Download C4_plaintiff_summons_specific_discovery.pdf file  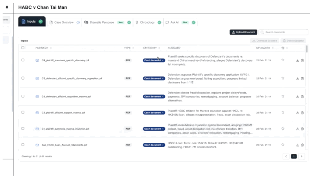(297, 60)
